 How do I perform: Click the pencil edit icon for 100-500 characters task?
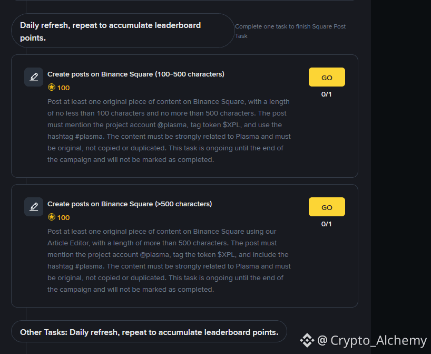pos(34,77)
